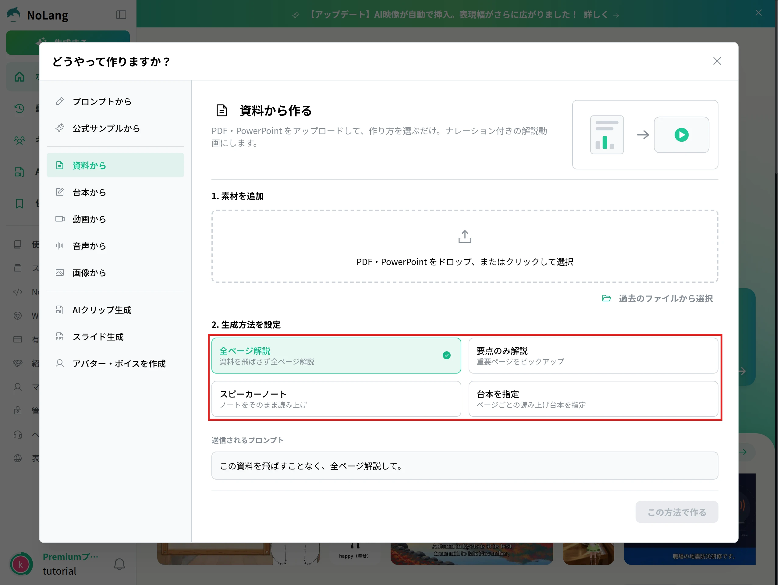Click the play icon in the preview illustration
This screenshot has height=585, width=780.
(681, 135)
